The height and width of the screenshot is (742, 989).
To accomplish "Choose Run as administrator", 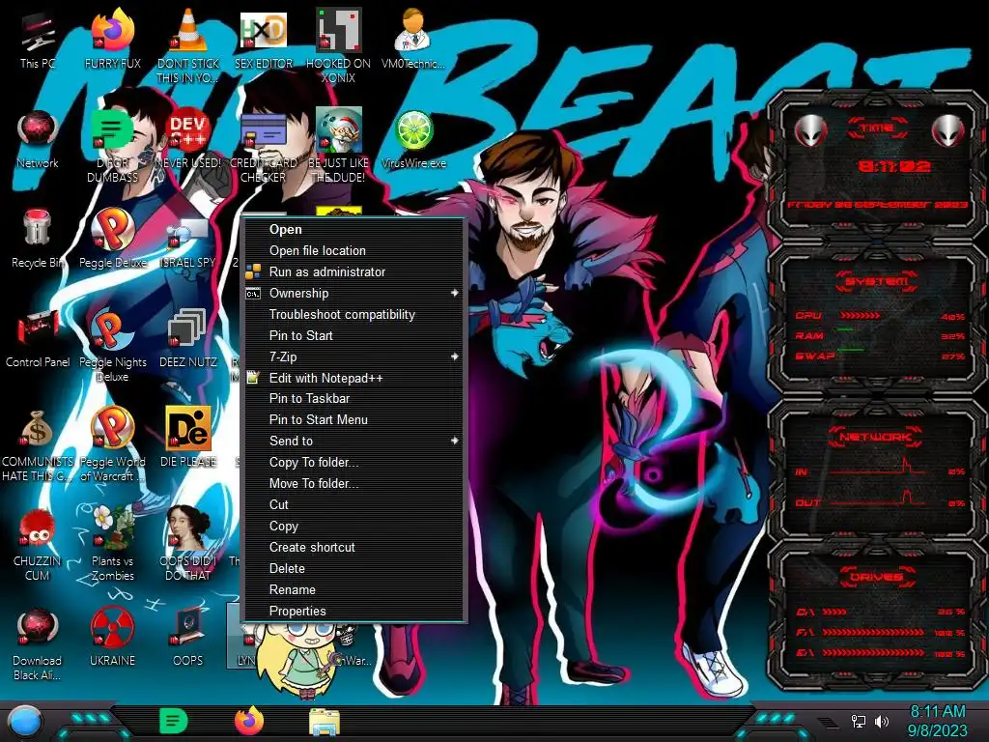I will coord(353,271).
